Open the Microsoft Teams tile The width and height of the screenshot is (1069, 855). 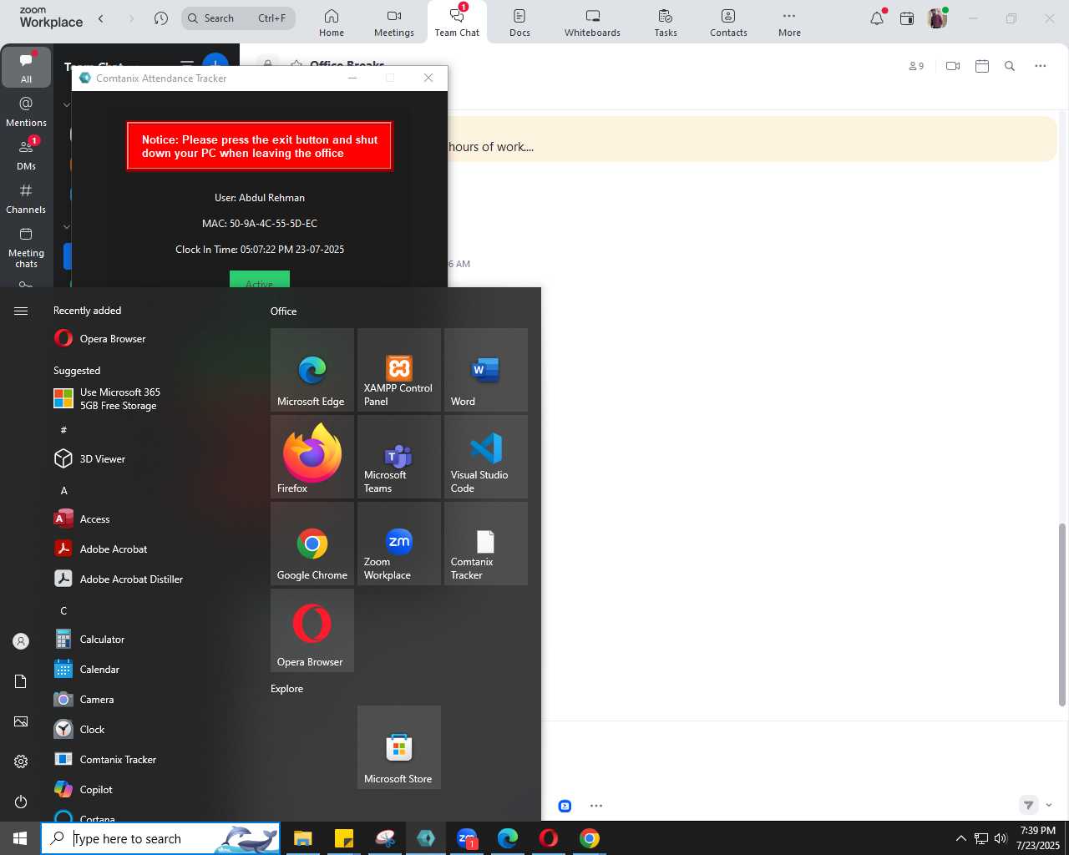tap(399, 457)
